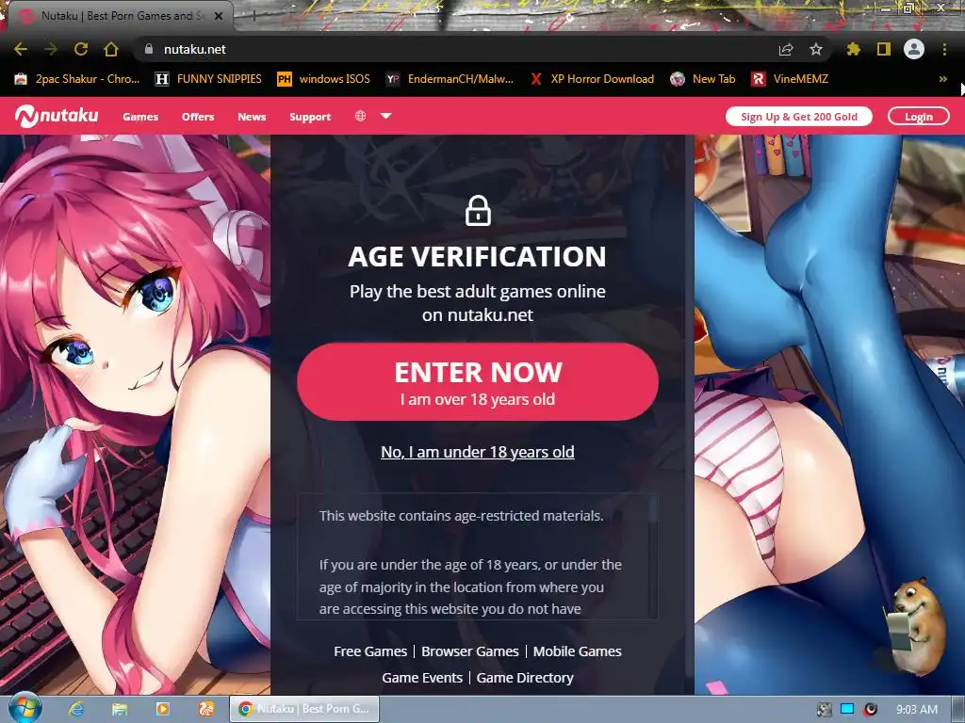Open the XP Horror Download bookmark
Viewport: 965px width, 723px height.
coord(592,79)
